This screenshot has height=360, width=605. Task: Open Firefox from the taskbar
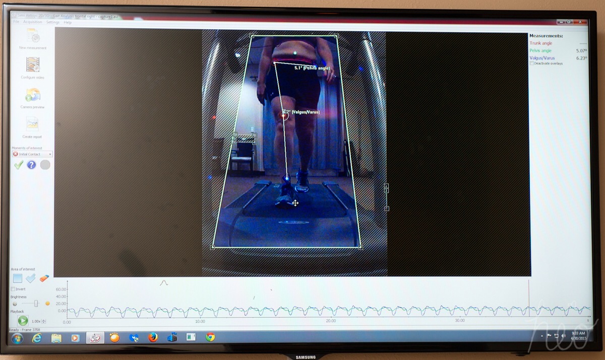[153, 337]
